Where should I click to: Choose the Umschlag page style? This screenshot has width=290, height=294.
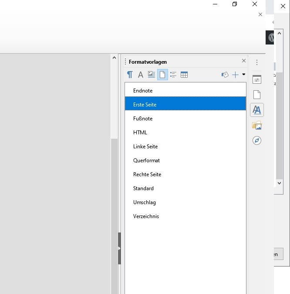click(144, 202)
